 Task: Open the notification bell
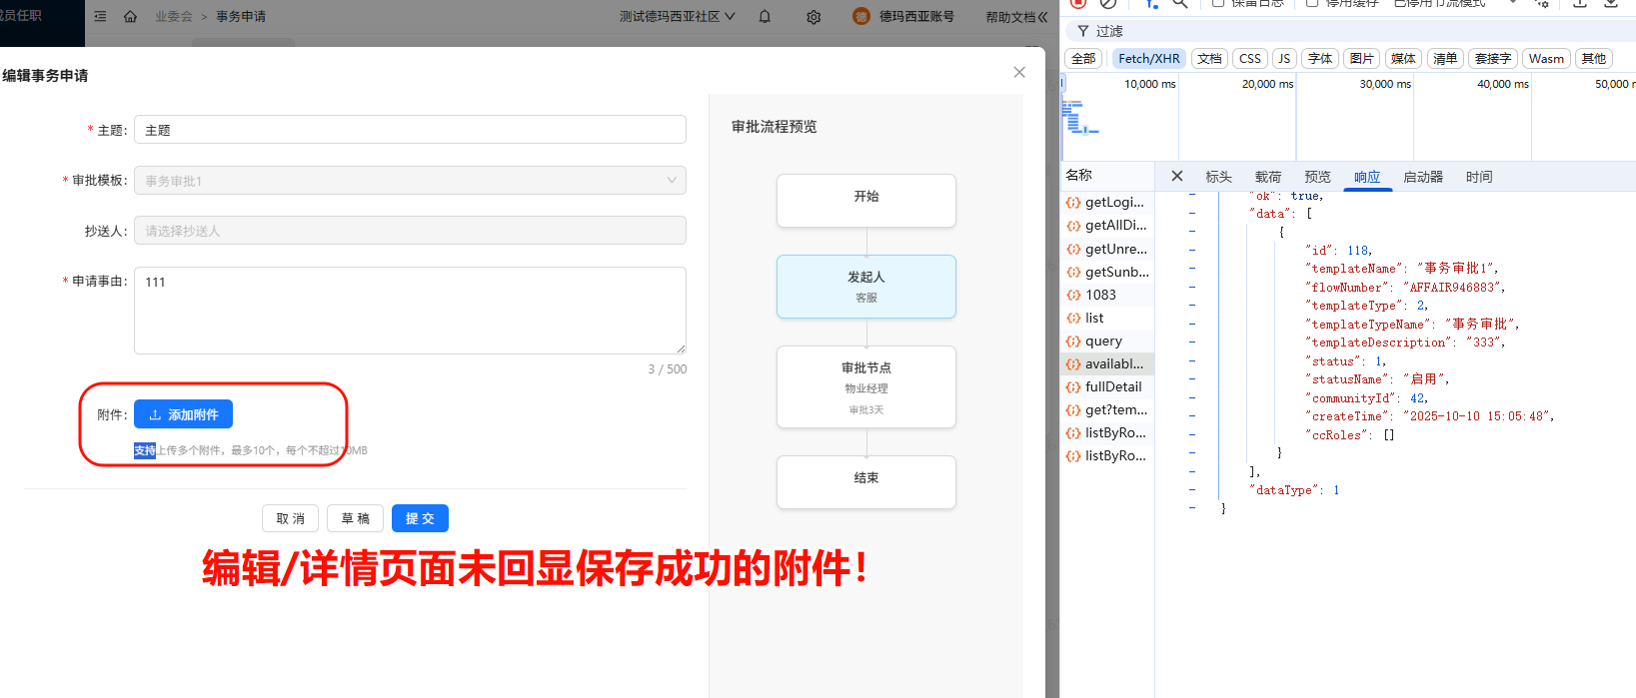click(x=765, y=17)
